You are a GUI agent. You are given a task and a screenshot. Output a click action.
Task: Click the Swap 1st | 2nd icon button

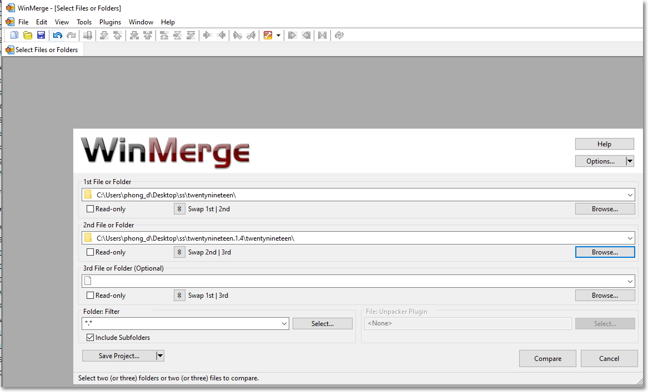coord(179,209)
